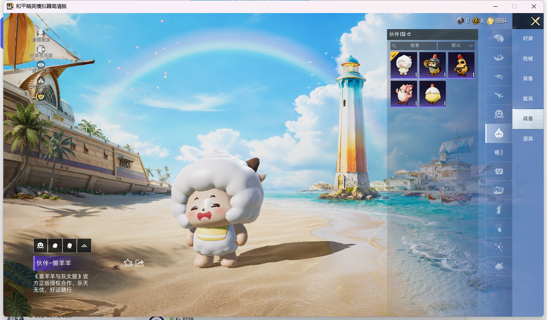Open the airplane skins category
This screenshot has width=547, height=320.
click(498, 95)
